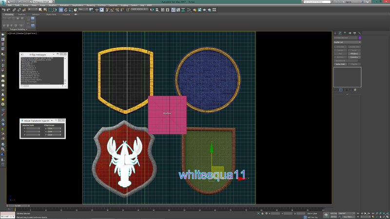Toggle Angle Snap

point(112,10)
